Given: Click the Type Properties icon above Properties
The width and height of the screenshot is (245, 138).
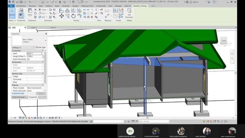Looking at the screenshot, I should [x=21, y=10].
